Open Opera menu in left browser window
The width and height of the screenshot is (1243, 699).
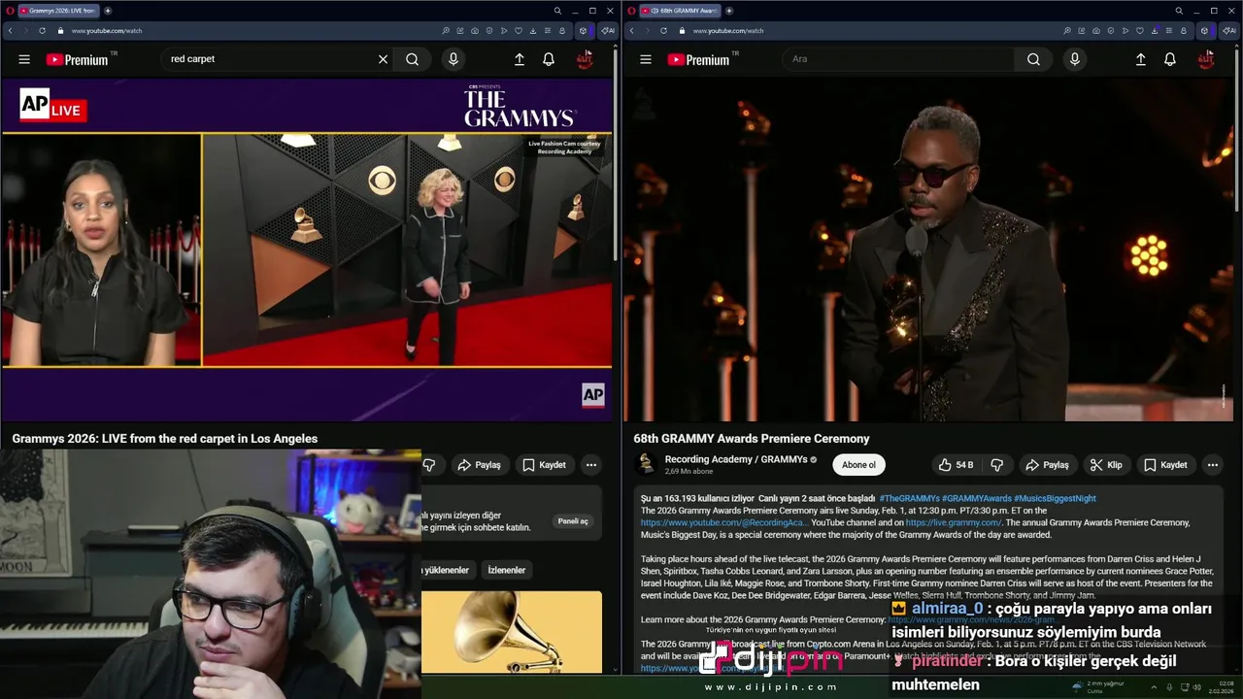(x=9, y=11)
